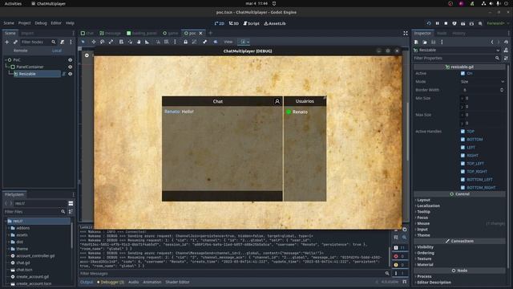Screen dimensions: 513x289
Task: Toggle the Active On checkbox
Action: tap(463, 73)
